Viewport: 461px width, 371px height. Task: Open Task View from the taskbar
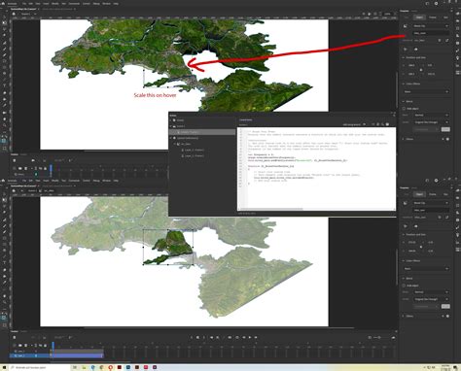pos(75,367)
